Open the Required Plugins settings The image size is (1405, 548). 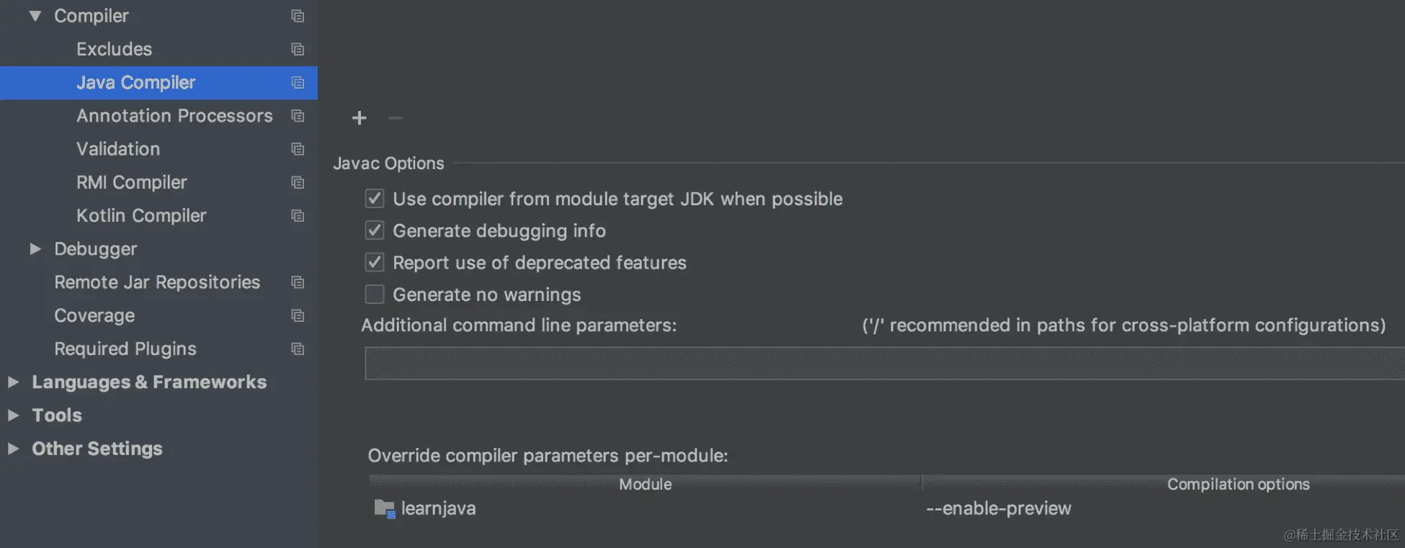[x=125, y=349]
